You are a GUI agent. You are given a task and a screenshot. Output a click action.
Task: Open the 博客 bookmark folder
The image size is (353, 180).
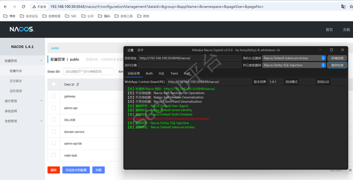(9, 16)
